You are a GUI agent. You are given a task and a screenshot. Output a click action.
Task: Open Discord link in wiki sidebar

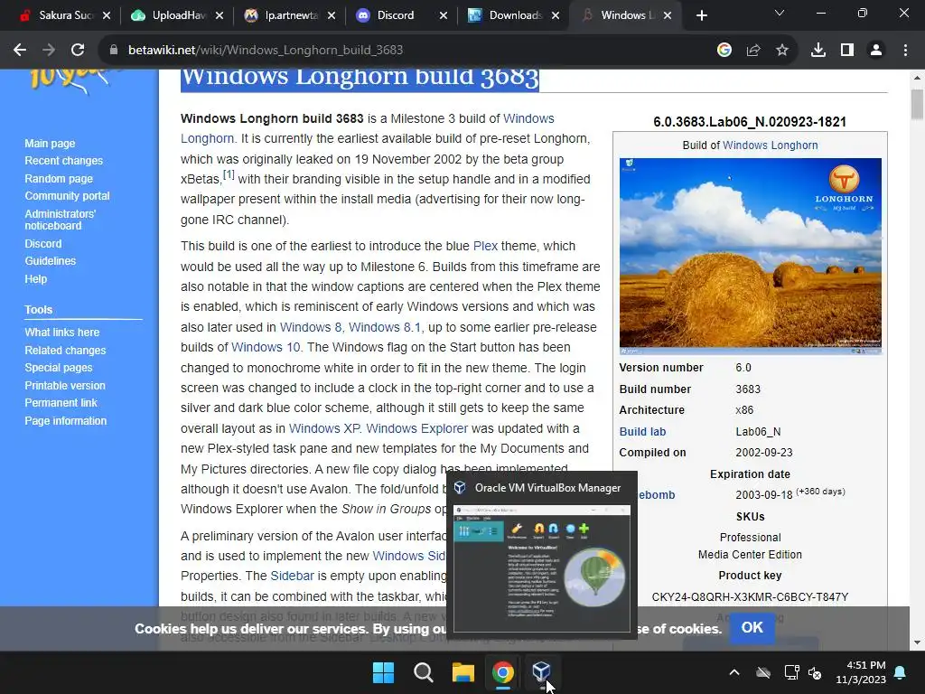coord(42,244)
